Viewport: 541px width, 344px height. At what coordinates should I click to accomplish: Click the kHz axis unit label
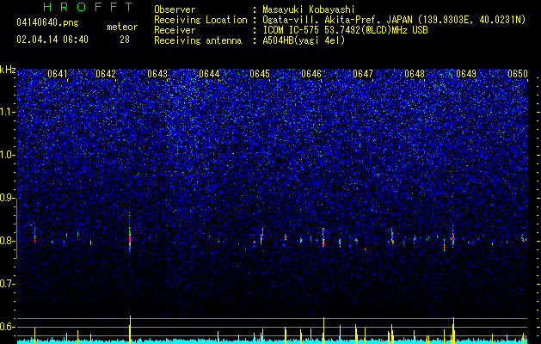tap(8, 70)
